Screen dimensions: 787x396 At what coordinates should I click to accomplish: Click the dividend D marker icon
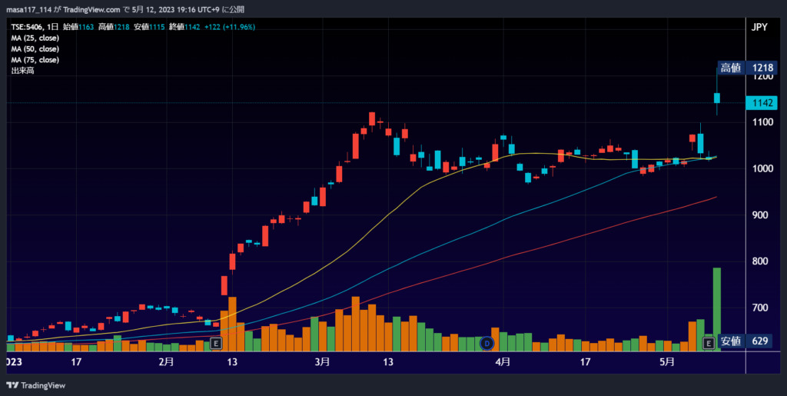tap(486, 343)
